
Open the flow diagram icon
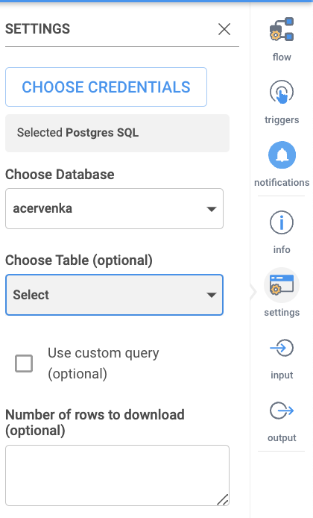282,29
